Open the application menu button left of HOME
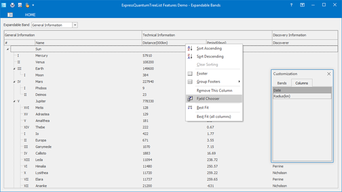The image size is (342, 192). 10,15
